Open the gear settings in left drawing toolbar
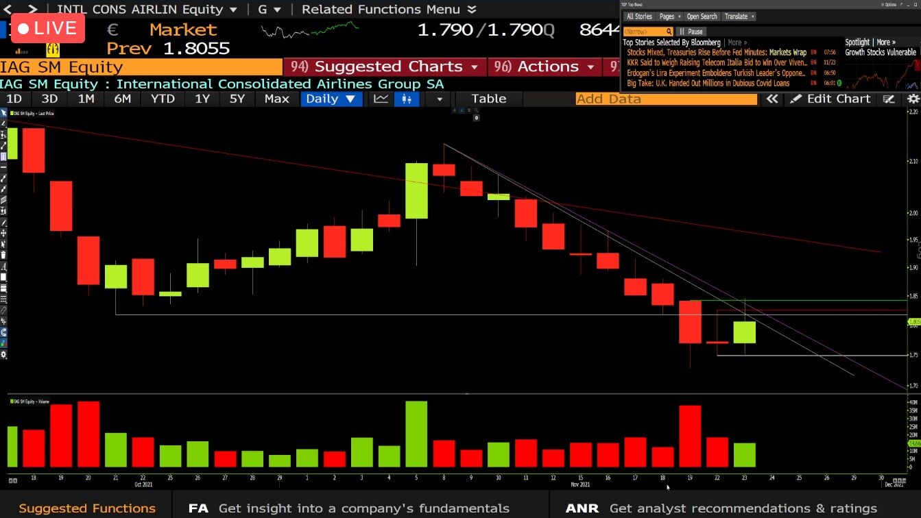This screenshot has width=921, height=518. pyautogui.click(x=3, y=354)
